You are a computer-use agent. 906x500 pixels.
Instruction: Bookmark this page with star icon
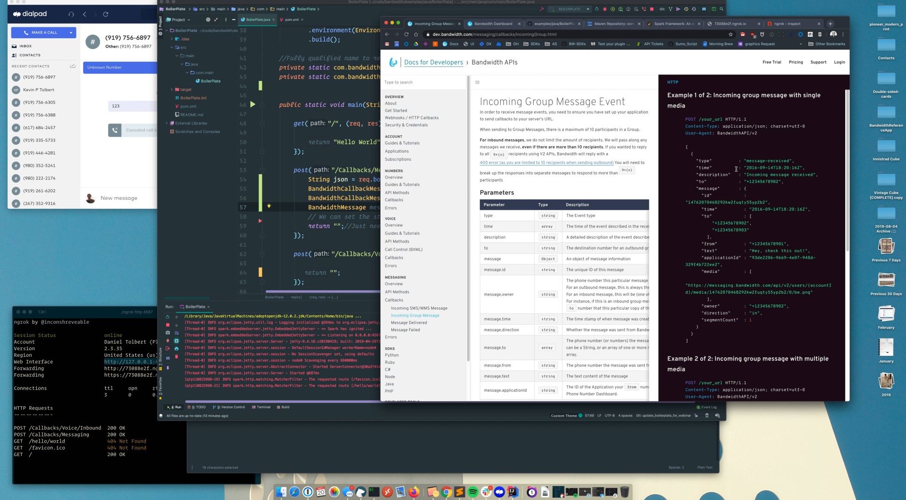pyautogui.click(x=730, y=34)
